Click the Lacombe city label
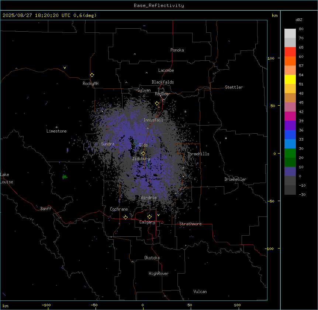The height and width of the screenshot is (310, 318). [x=166, y=70]
